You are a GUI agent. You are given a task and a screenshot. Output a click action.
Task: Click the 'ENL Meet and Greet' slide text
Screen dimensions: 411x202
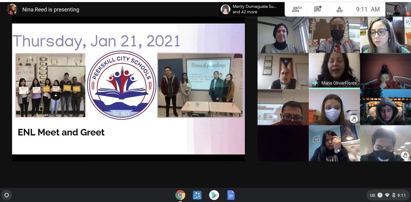pos(61,132)
